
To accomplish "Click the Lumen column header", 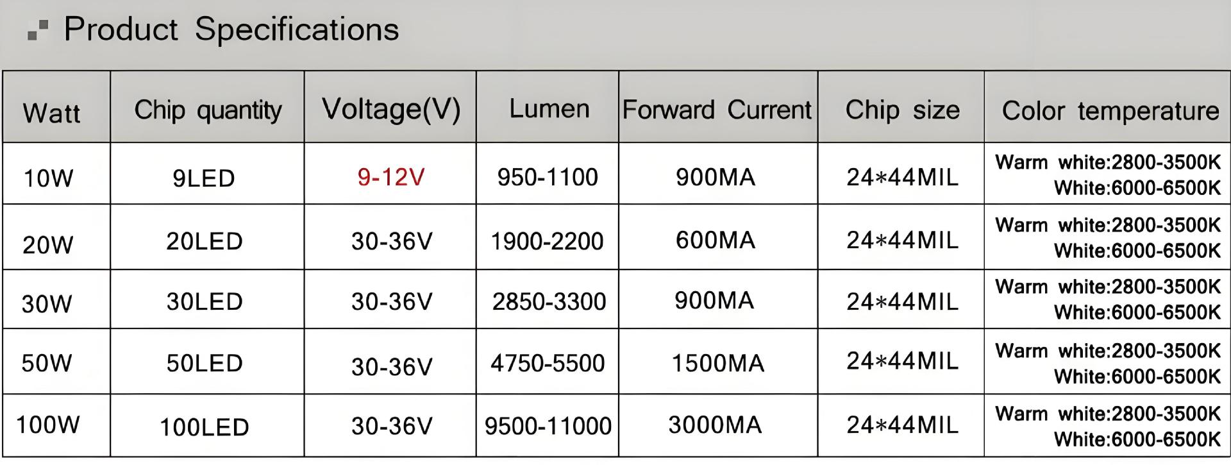I will 549,109.
